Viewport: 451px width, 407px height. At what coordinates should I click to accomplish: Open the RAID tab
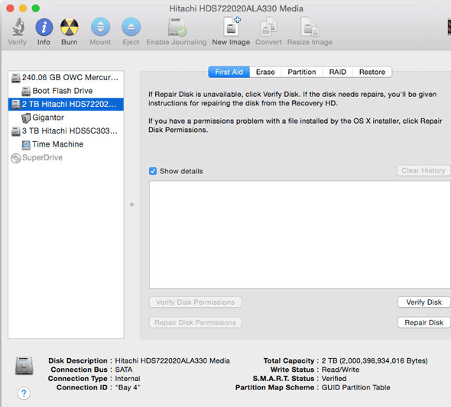coord(337,72)
